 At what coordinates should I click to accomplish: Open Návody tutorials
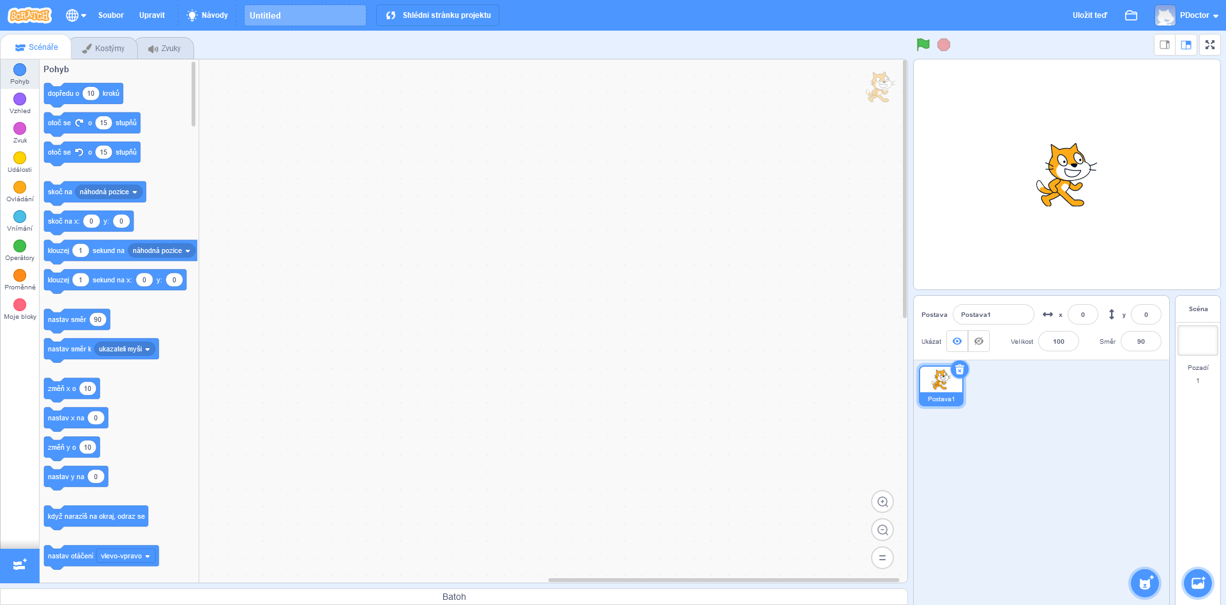(x=207, y=15)
